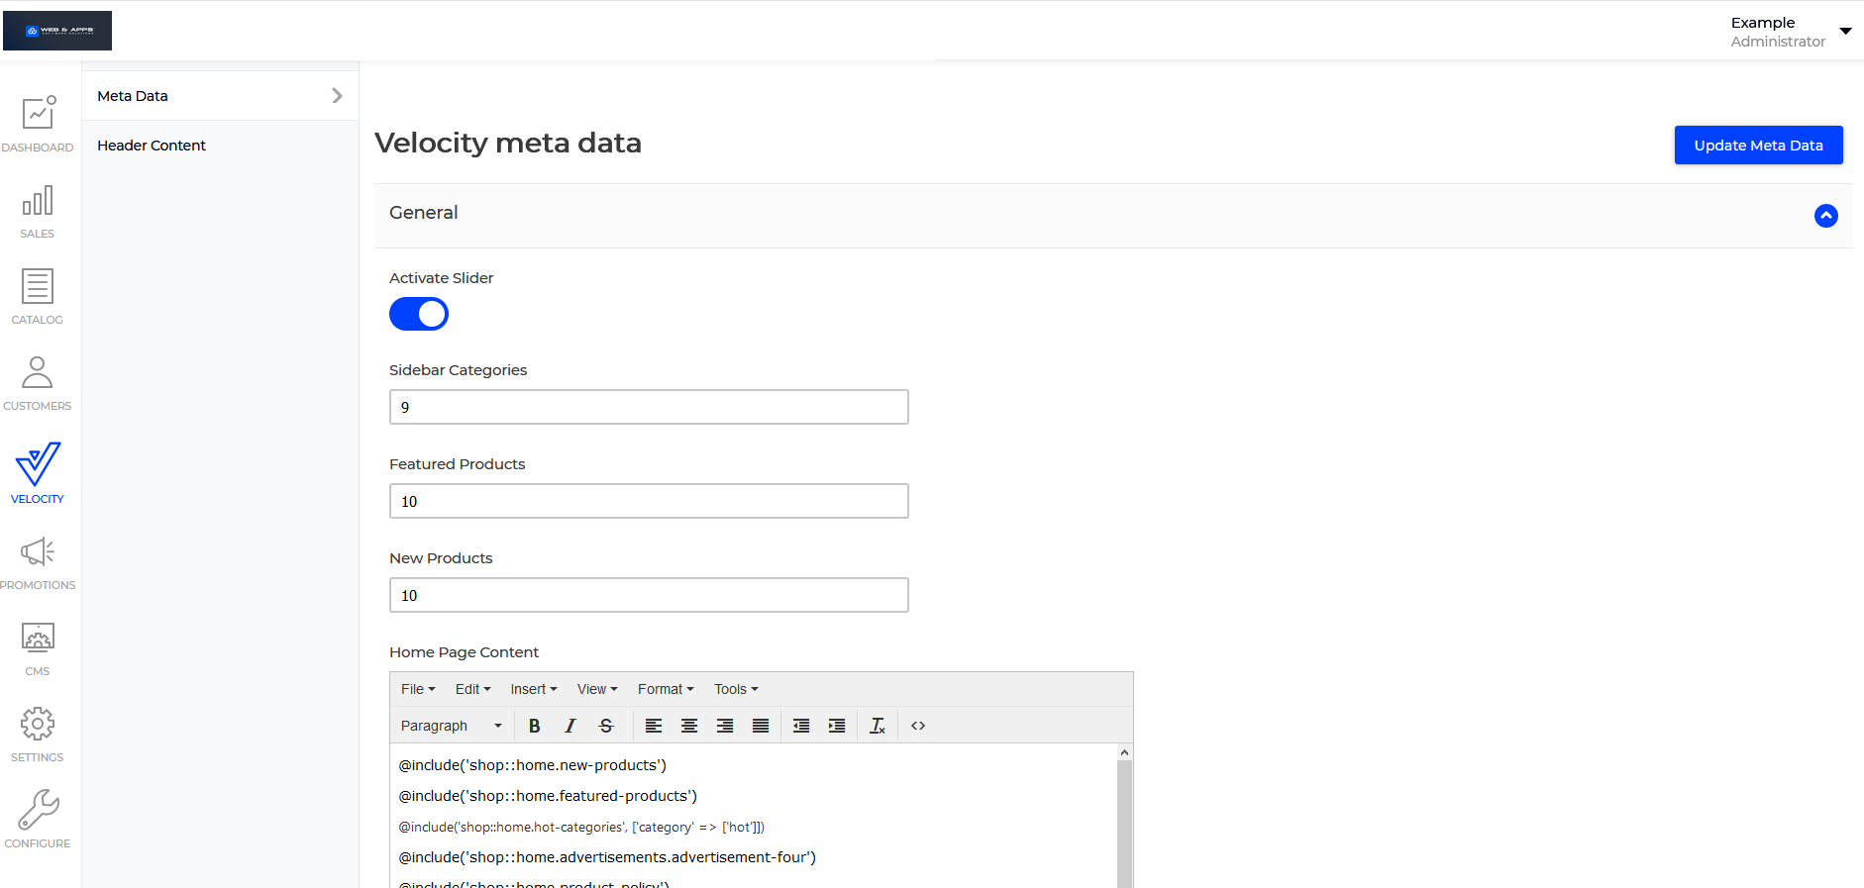Increase indent in editor
The height and width of the screenshot is (888, 1864).
(837, 726)
